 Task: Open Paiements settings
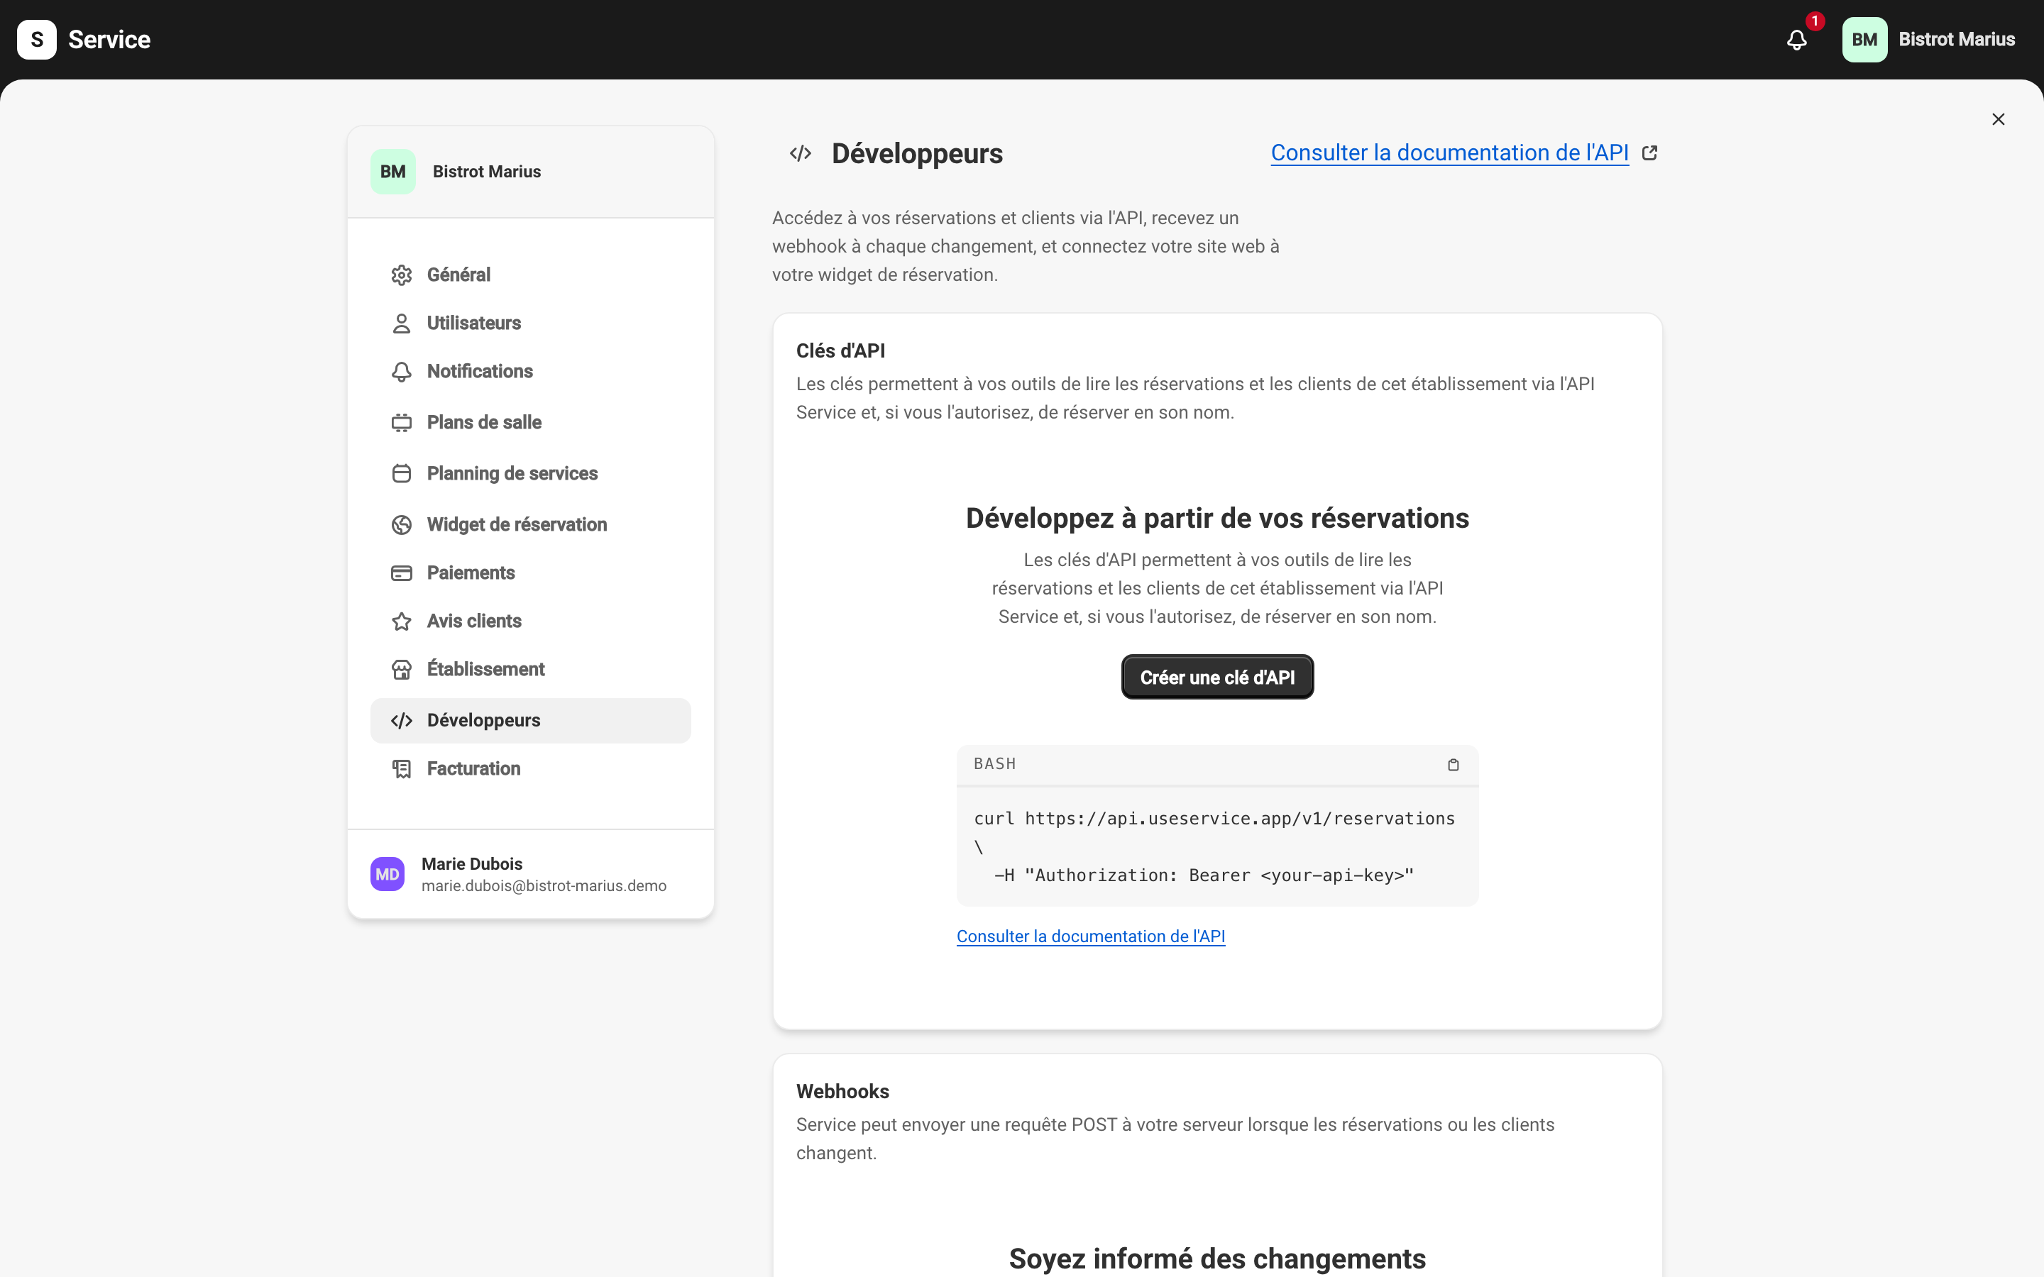(x=530, y=573)
